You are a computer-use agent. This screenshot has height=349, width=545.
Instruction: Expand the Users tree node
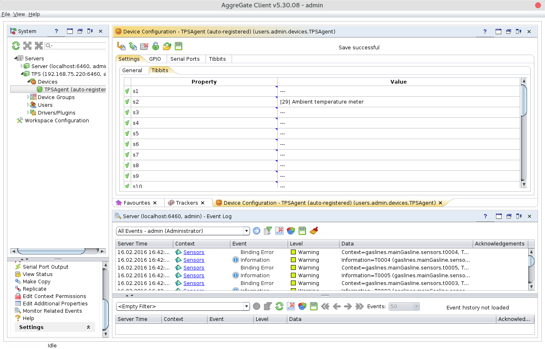tap(29, 105)
